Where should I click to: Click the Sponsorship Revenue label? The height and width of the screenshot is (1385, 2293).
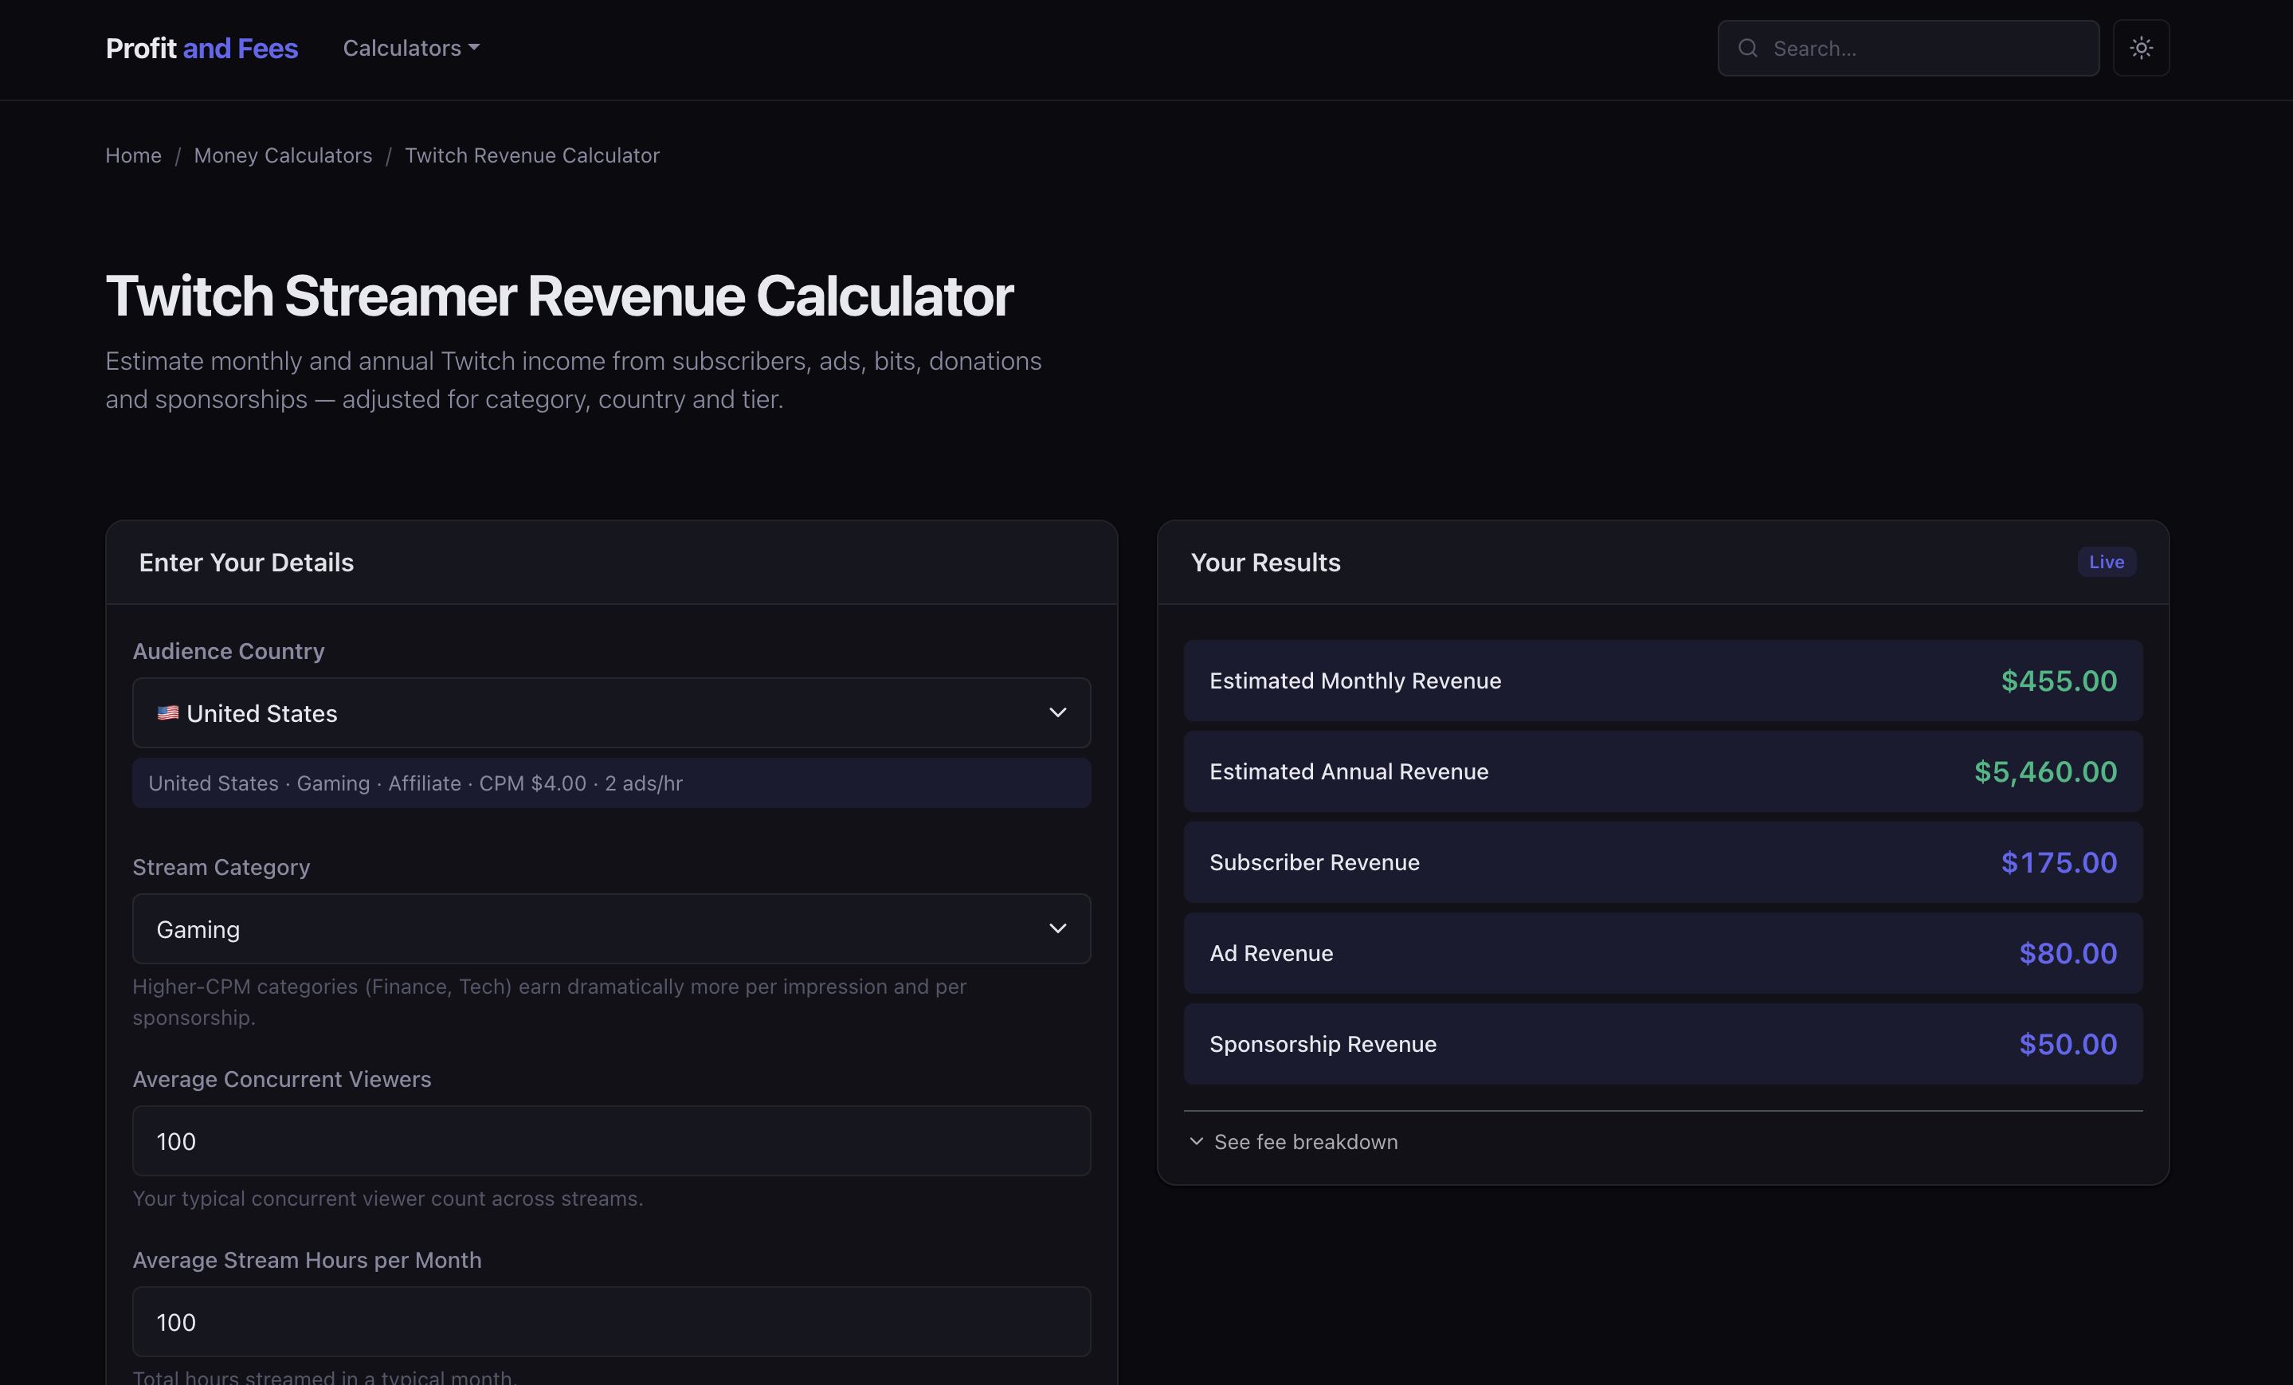[1323, 1043]
